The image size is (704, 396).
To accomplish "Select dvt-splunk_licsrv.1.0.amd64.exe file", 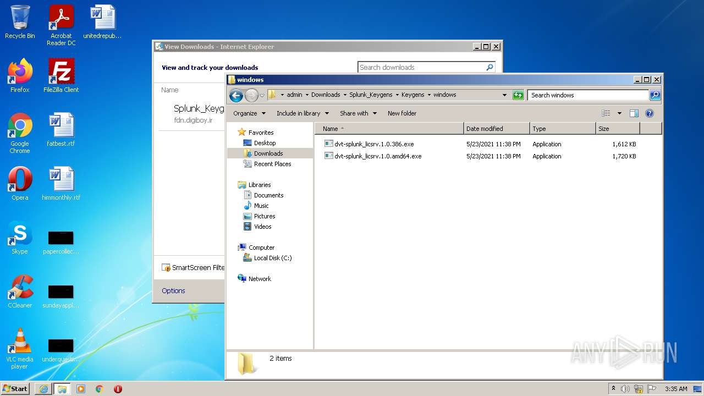I will click(x=377, y=156).
